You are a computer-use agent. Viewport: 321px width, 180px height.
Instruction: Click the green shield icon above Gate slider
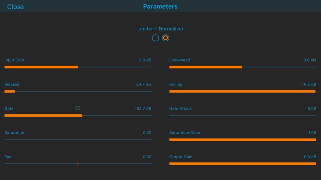[x=78, y=108]
